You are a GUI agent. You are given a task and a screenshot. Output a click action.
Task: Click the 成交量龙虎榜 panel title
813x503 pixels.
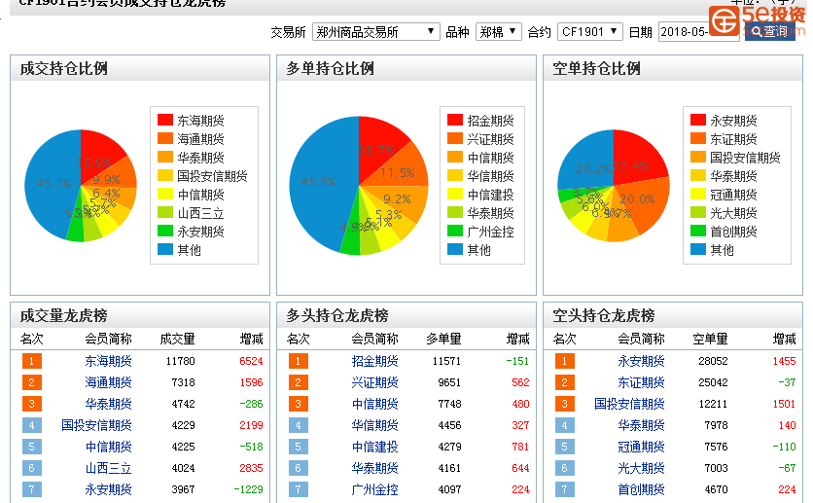point(64,315)
